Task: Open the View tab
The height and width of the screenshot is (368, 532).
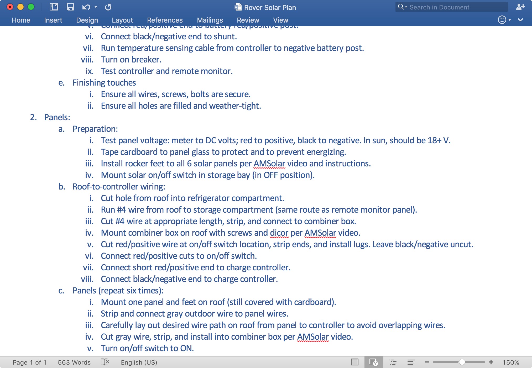Action: [x=280, y=20]
